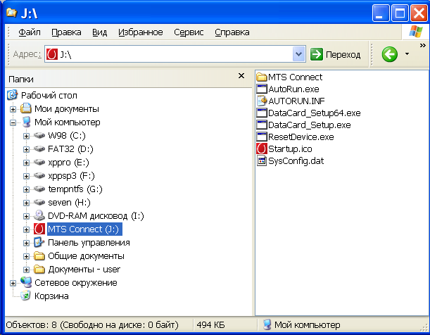Collapse the Мой компьютер tree node

point(13,123)
